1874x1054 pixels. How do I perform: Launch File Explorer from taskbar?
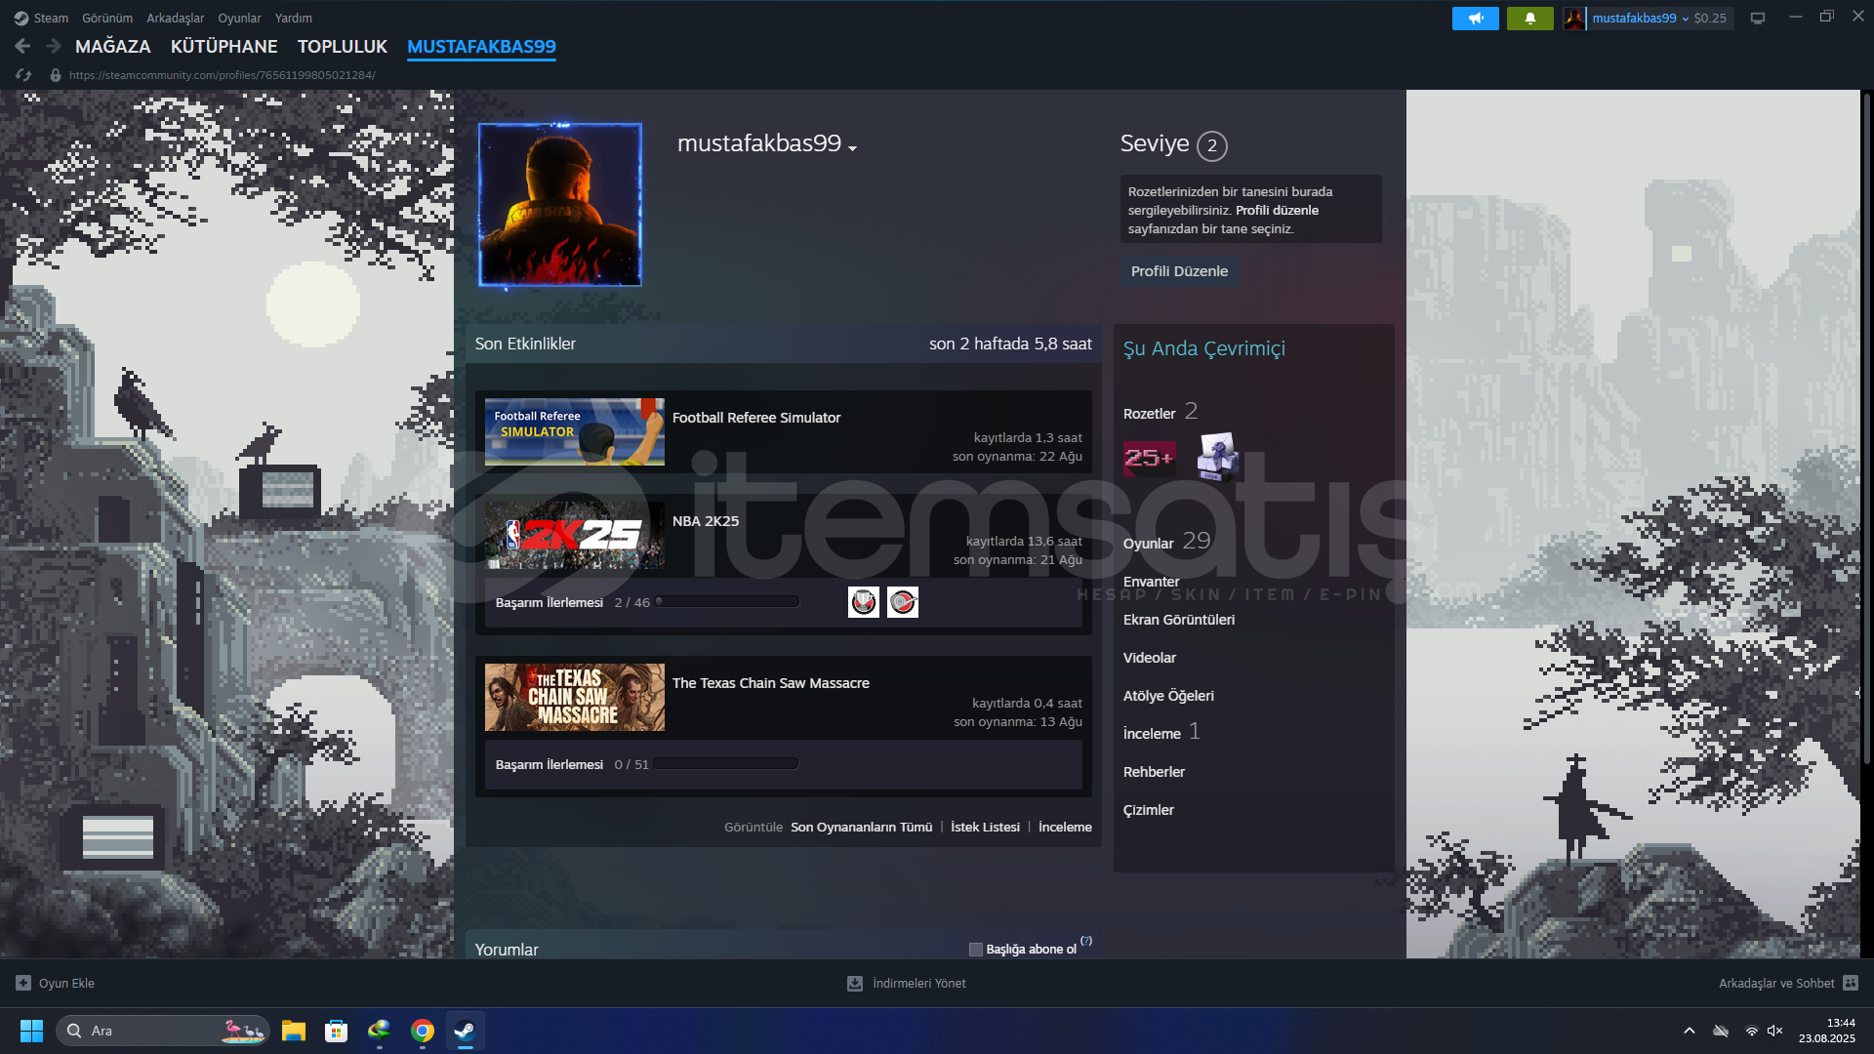pos(294,1031)
